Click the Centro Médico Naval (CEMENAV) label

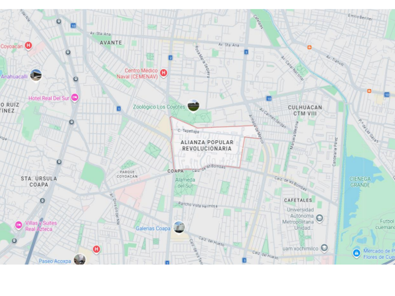point(137,73)
